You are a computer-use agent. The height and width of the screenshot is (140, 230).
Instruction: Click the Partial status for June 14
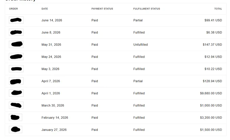point(138,20)
